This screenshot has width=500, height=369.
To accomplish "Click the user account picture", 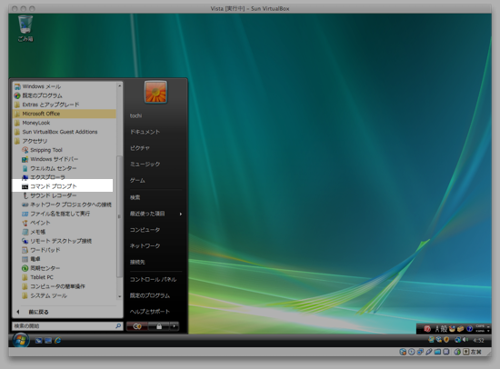I will [155, 92].
